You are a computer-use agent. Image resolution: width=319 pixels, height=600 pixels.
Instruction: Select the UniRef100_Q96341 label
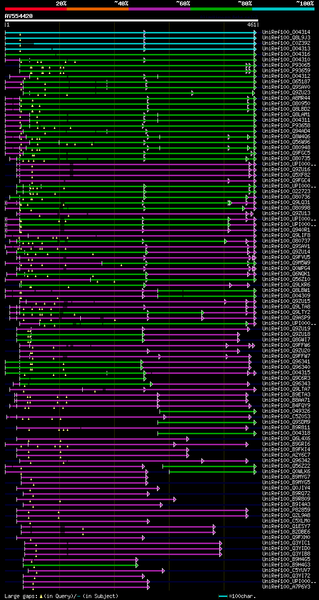point(286,361)
